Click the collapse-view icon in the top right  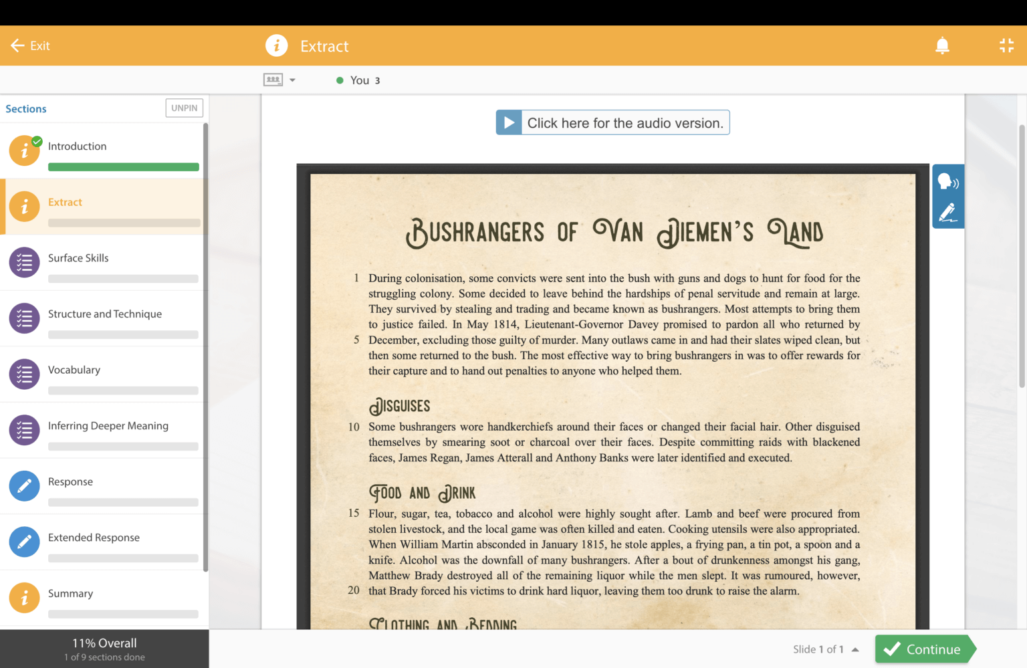[1006, 45]
